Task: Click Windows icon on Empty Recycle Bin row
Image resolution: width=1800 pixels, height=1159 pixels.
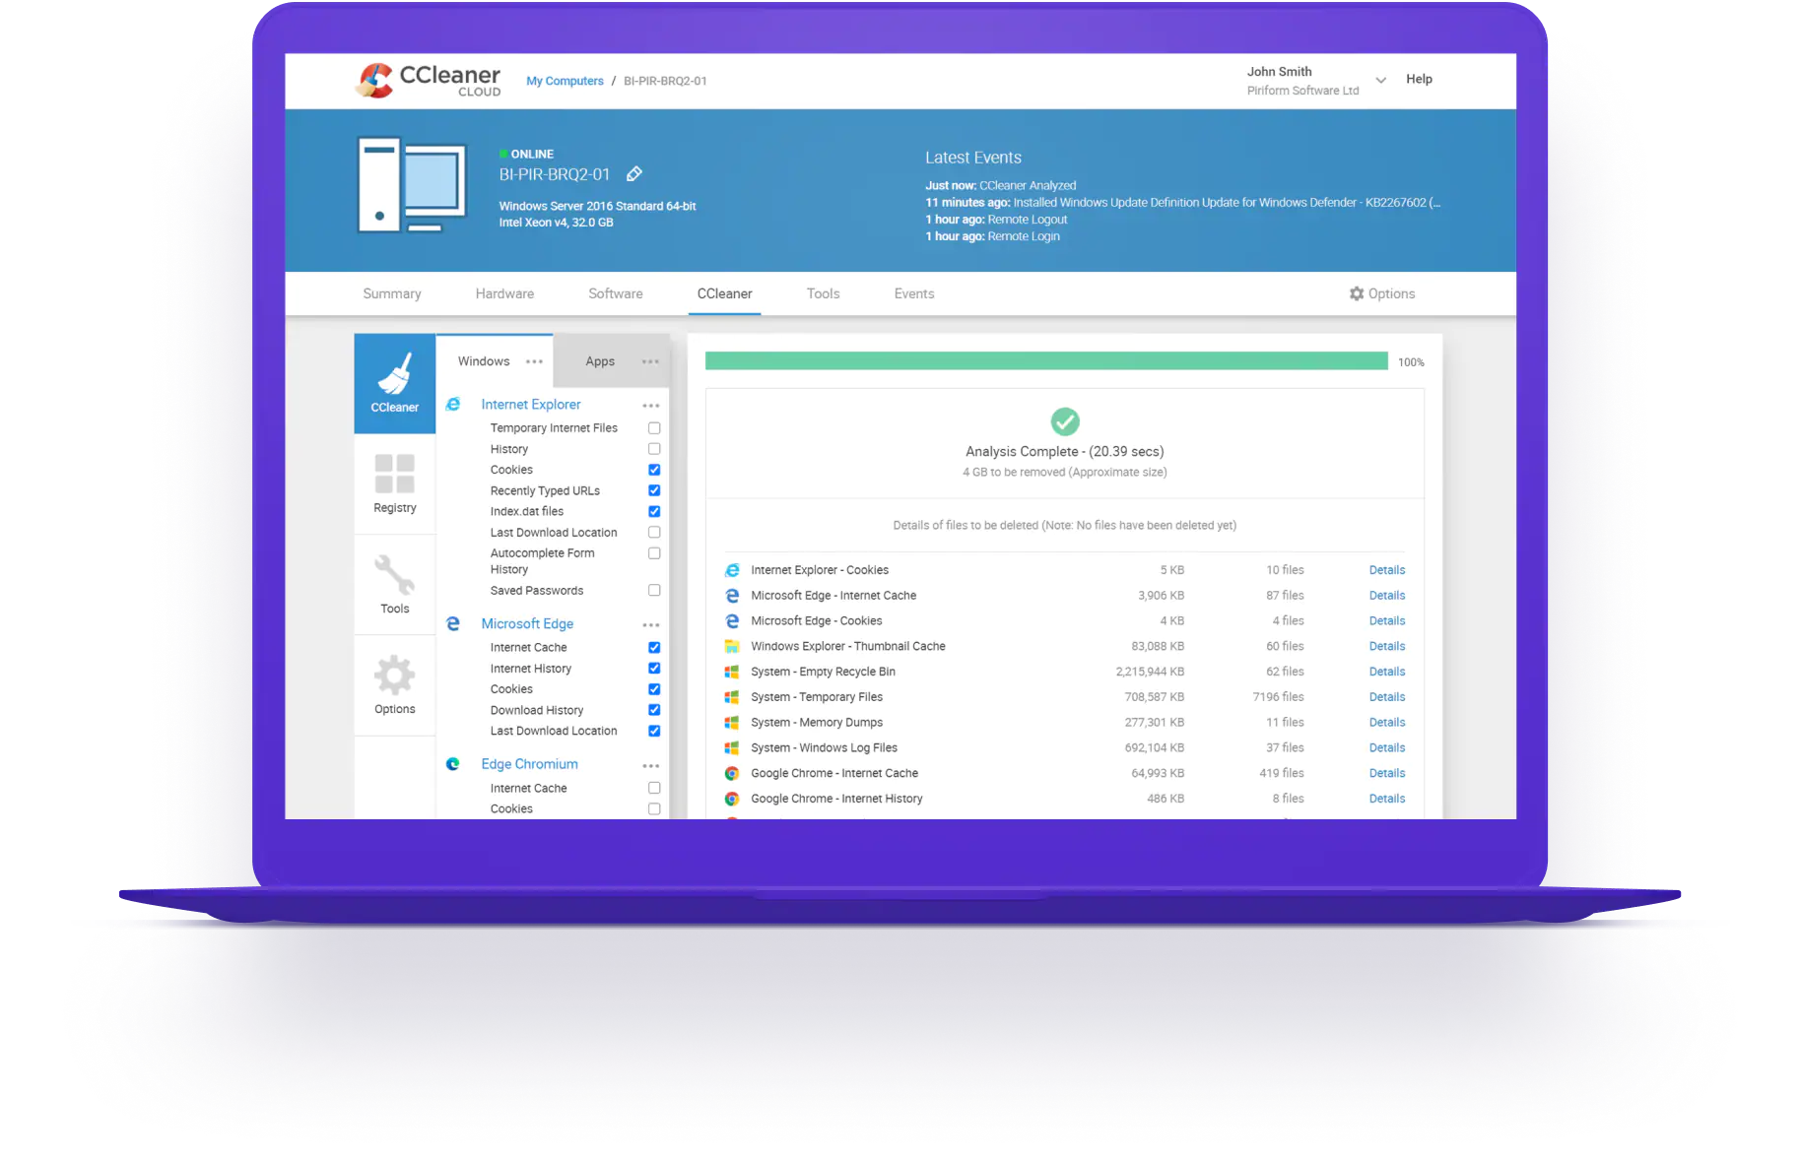Action: point(732,672)
